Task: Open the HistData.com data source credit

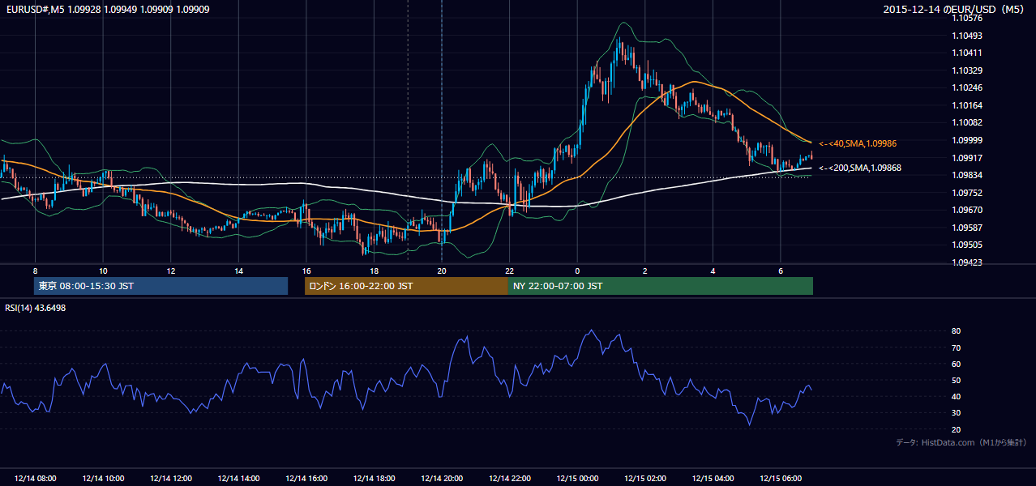Action: [x=961, y=442]
